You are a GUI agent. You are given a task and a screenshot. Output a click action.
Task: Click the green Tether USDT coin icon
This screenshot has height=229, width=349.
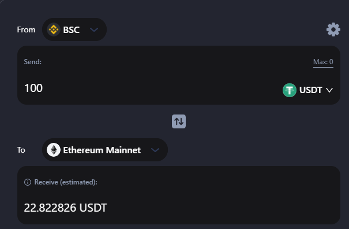pyautogui.click(x=290, y=90)
